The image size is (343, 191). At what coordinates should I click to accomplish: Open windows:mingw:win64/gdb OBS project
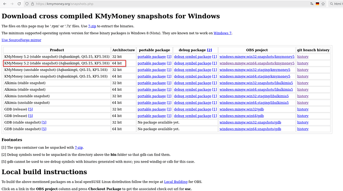[242, 116]
